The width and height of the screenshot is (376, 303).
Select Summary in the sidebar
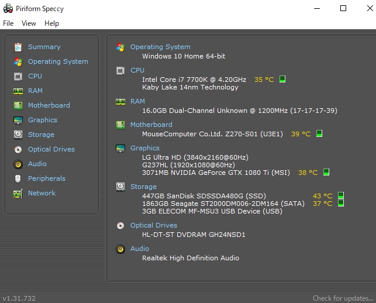(44, 47)
